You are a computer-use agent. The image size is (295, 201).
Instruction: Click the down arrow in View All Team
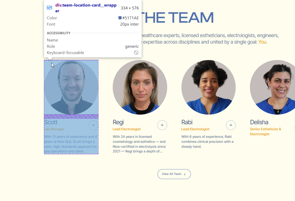click(x=185, y=174)
